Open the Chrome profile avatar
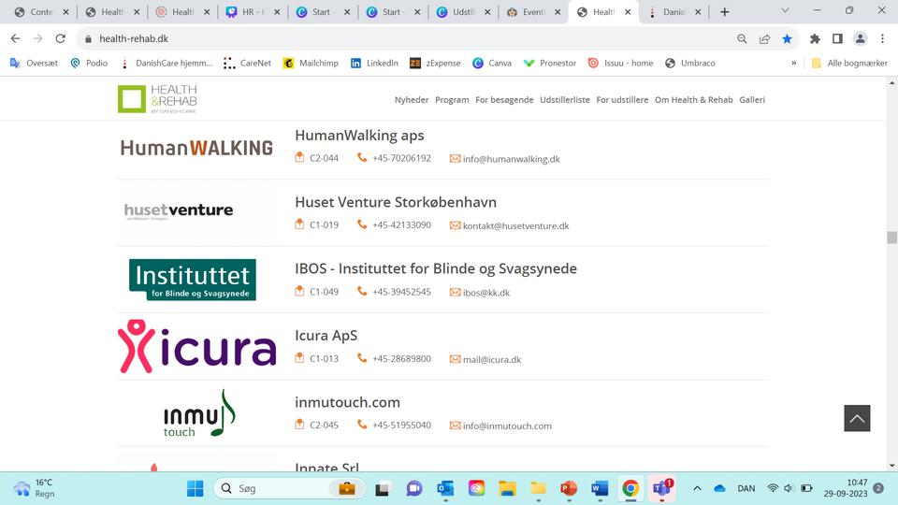The image size is (898, 505). pyautogui.click(x=860, y=38)
